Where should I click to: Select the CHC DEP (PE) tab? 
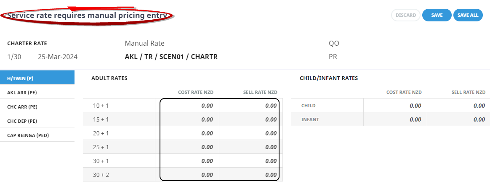[x=37, y=121]
